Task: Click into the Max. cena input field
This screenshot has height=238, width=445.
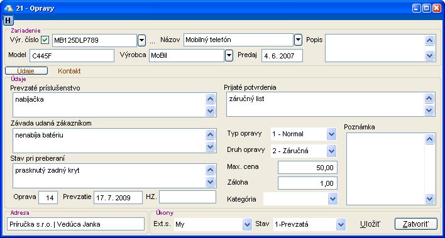Action: (x=307, y=168)
